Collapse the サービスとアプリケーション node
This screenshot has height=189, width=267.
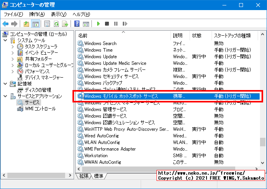pos(5,96)
